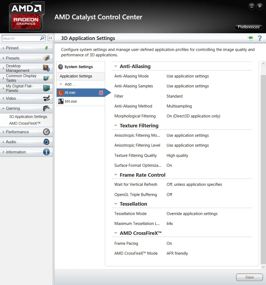Collapse sidebar with double-chevron button
The width and height of the screenshot is (266, 285).
50,38
